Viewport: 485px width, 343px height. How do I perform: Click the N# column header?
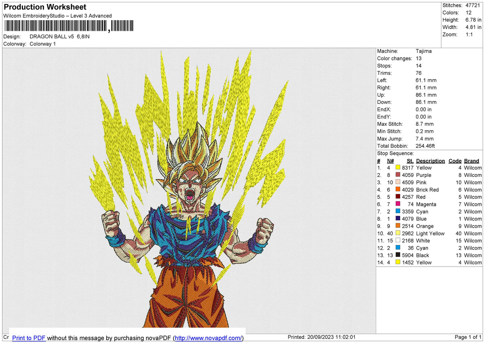point(390,161)
